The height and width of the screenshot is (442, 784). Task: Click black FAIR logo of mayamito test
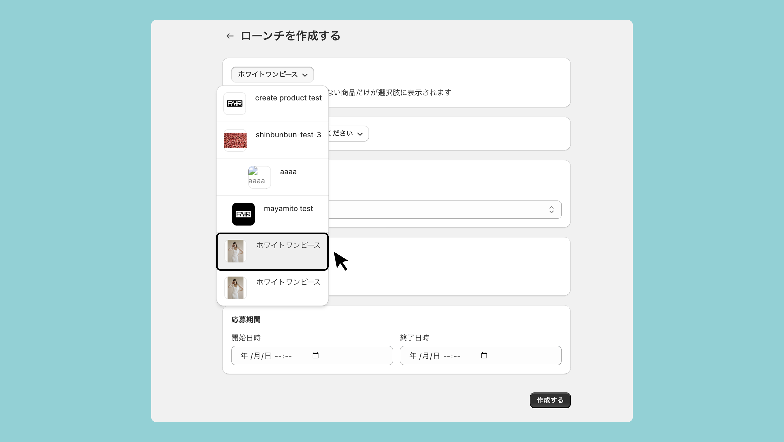(243, 214)
